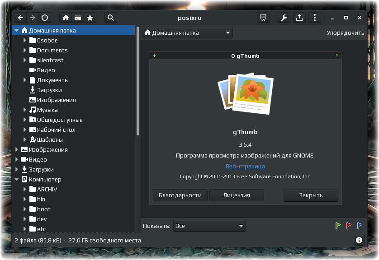This screenshot has height=260, width=379.
Task: Show file properties with the info icon
Action: pos(359,240)
